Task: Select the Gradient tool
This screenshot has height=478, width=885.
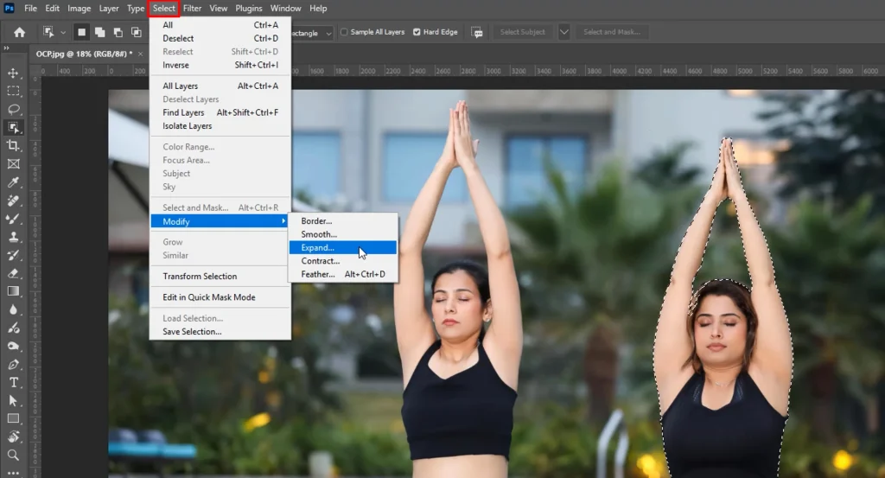Action: coord(13,291)
